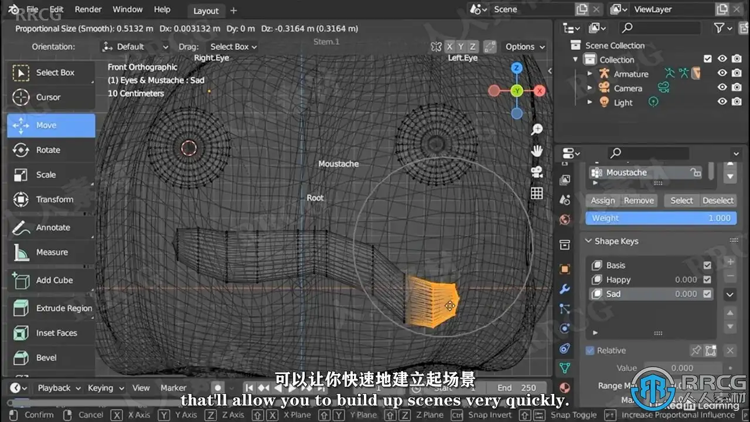The height and width of the screenshot is (422, 750).
Task: Activate the Cursor tool
Action: coord(51,97)
